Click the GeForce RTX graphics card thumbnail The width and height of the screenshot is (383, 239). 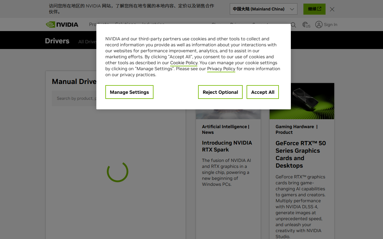(302, 101)
